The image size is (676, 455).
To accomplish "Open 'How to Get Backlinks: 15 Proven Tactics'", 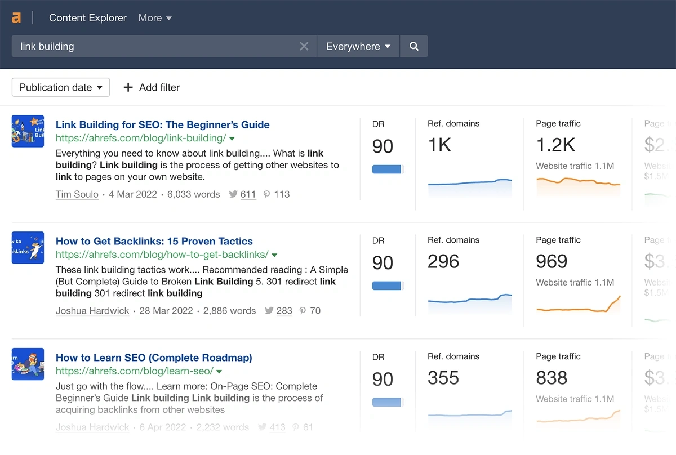I will [x=154, y=241].
